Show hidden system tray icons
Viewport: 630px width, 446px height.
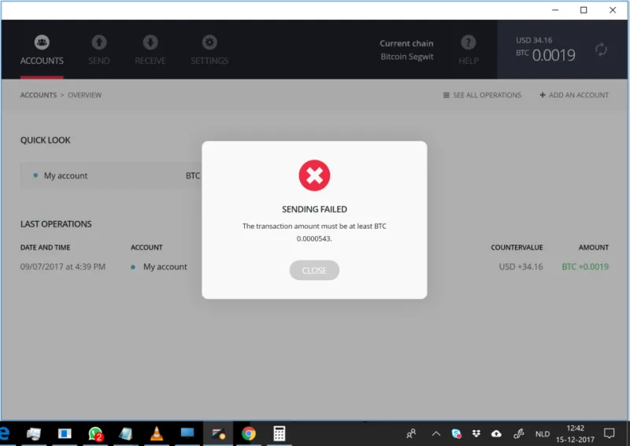pos(436,433)
